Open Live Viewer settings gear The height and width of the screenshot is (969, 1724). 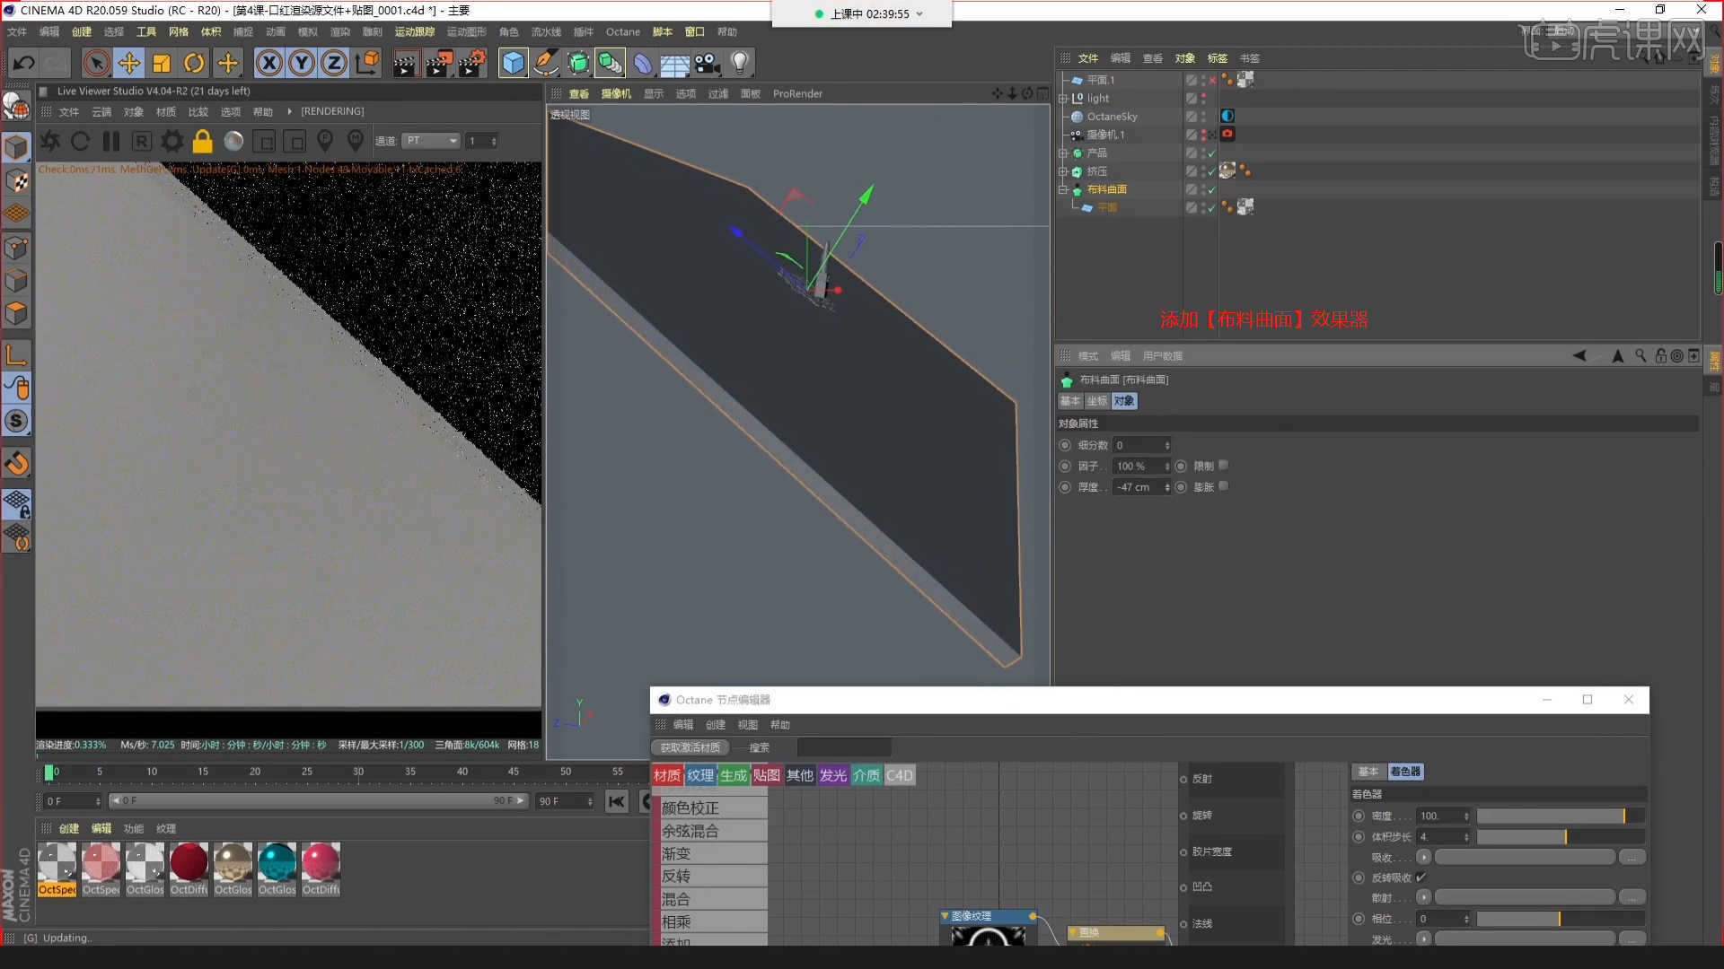172,141
